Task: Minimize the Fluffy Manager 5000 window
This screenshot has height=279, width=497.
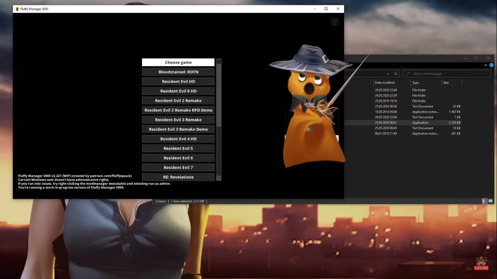Action: coord(314,9)
